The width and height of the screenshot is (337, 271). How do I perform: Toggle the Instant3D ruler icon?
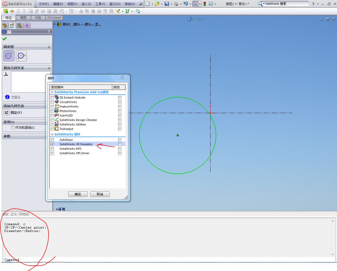pos(138,11)
